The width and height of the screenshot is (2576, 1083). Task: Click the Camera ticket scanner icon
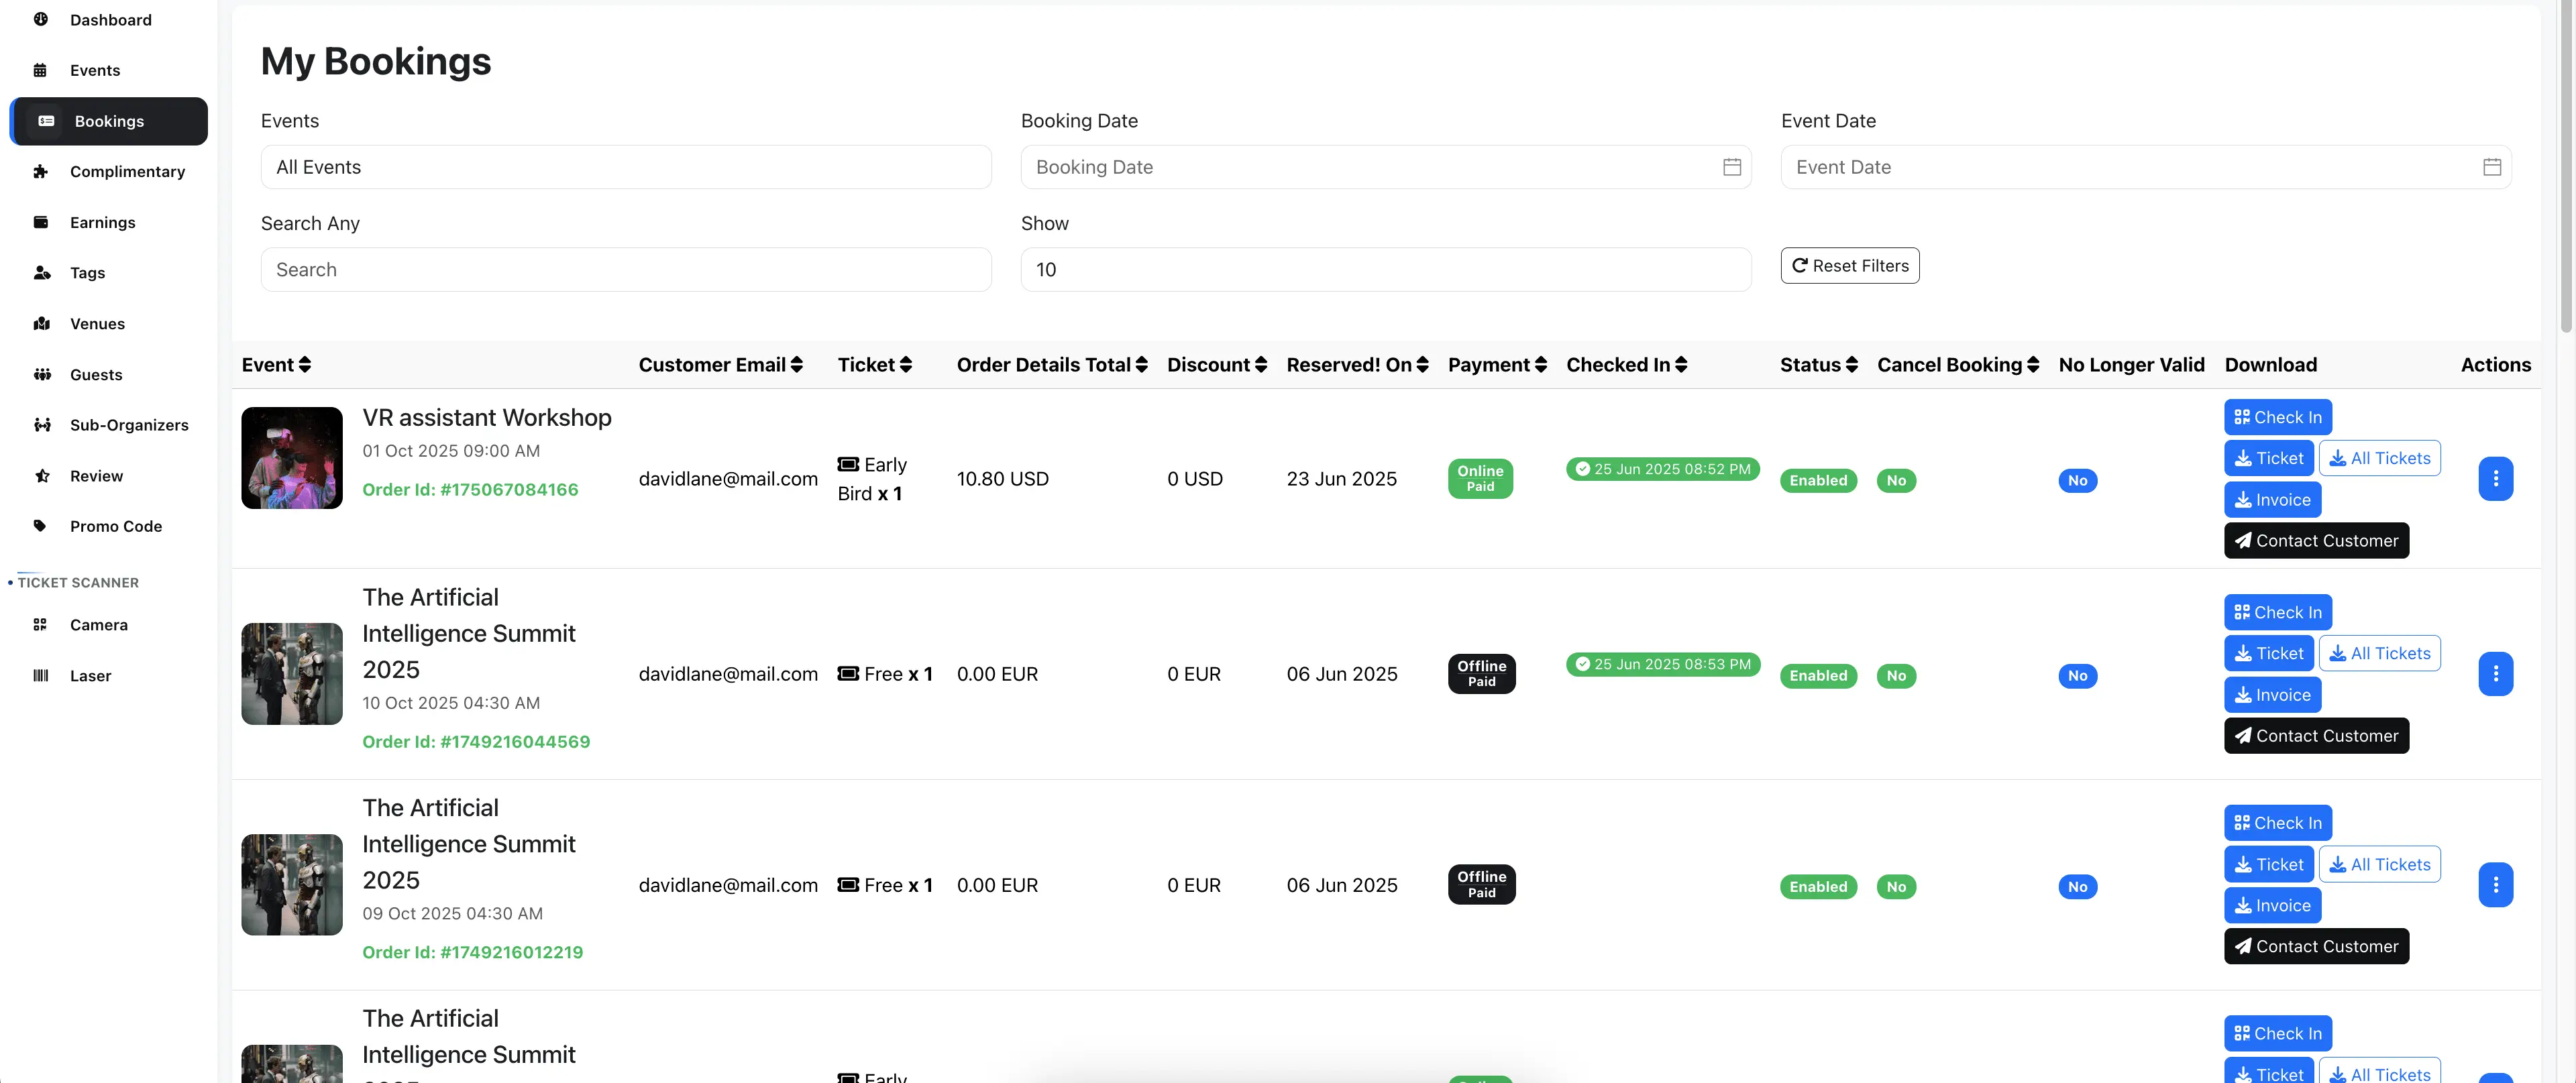40,625
